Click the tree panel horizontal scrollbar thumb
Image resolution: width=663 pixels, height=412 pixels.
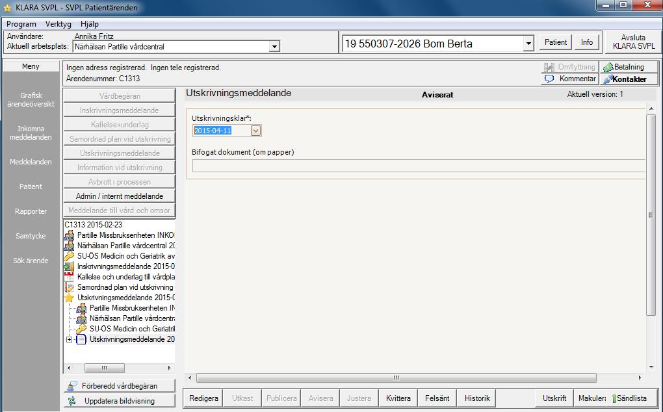tap(105, 368)
